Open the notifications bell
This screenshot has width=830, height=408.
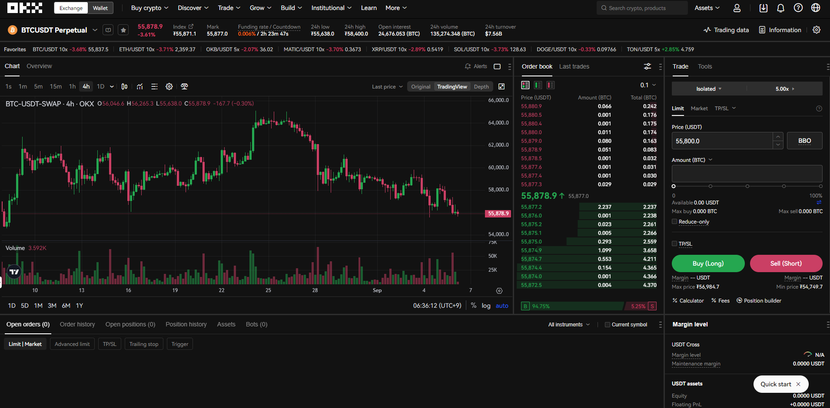[x=781, y=8]
